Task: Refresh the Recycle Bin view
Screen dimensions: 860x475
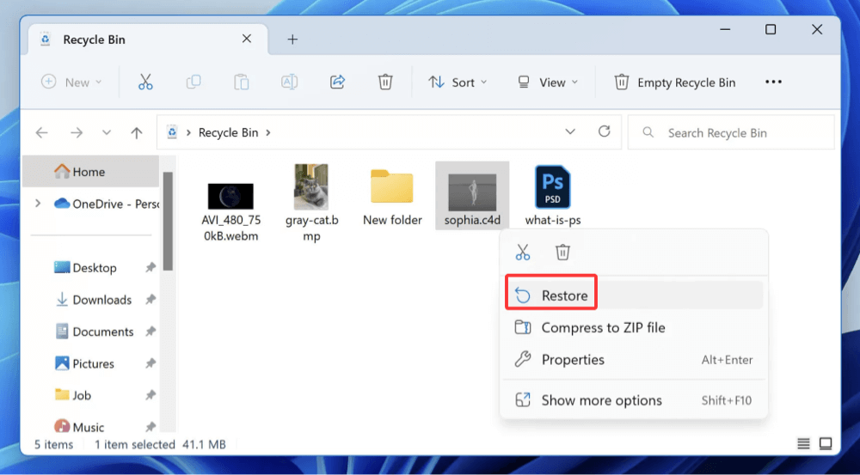Action: (x=604, y=131)
